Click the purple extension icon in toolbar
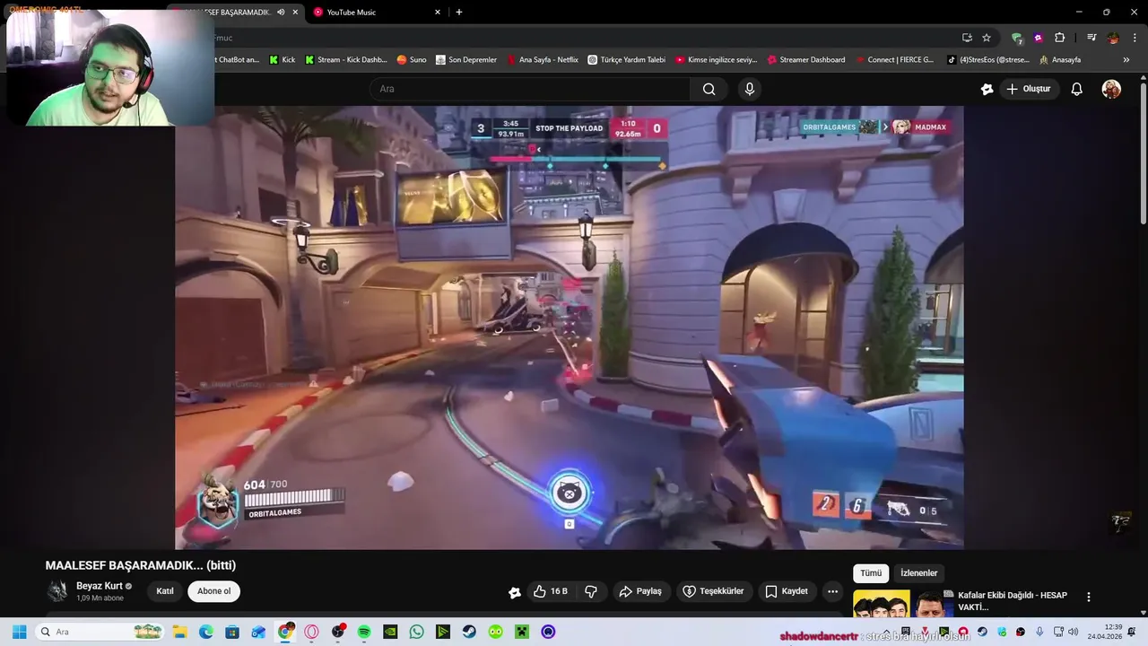The height and width of the screenshot is (646, 1148). tap(1039, 38)
